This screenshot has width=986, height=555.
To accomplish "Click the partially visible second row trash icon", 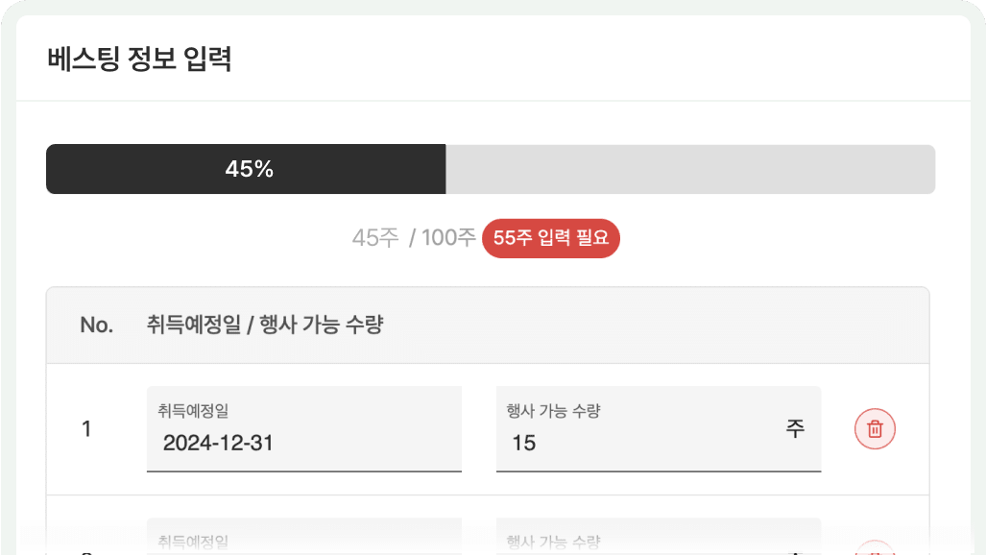I will [x=875, y=549].
